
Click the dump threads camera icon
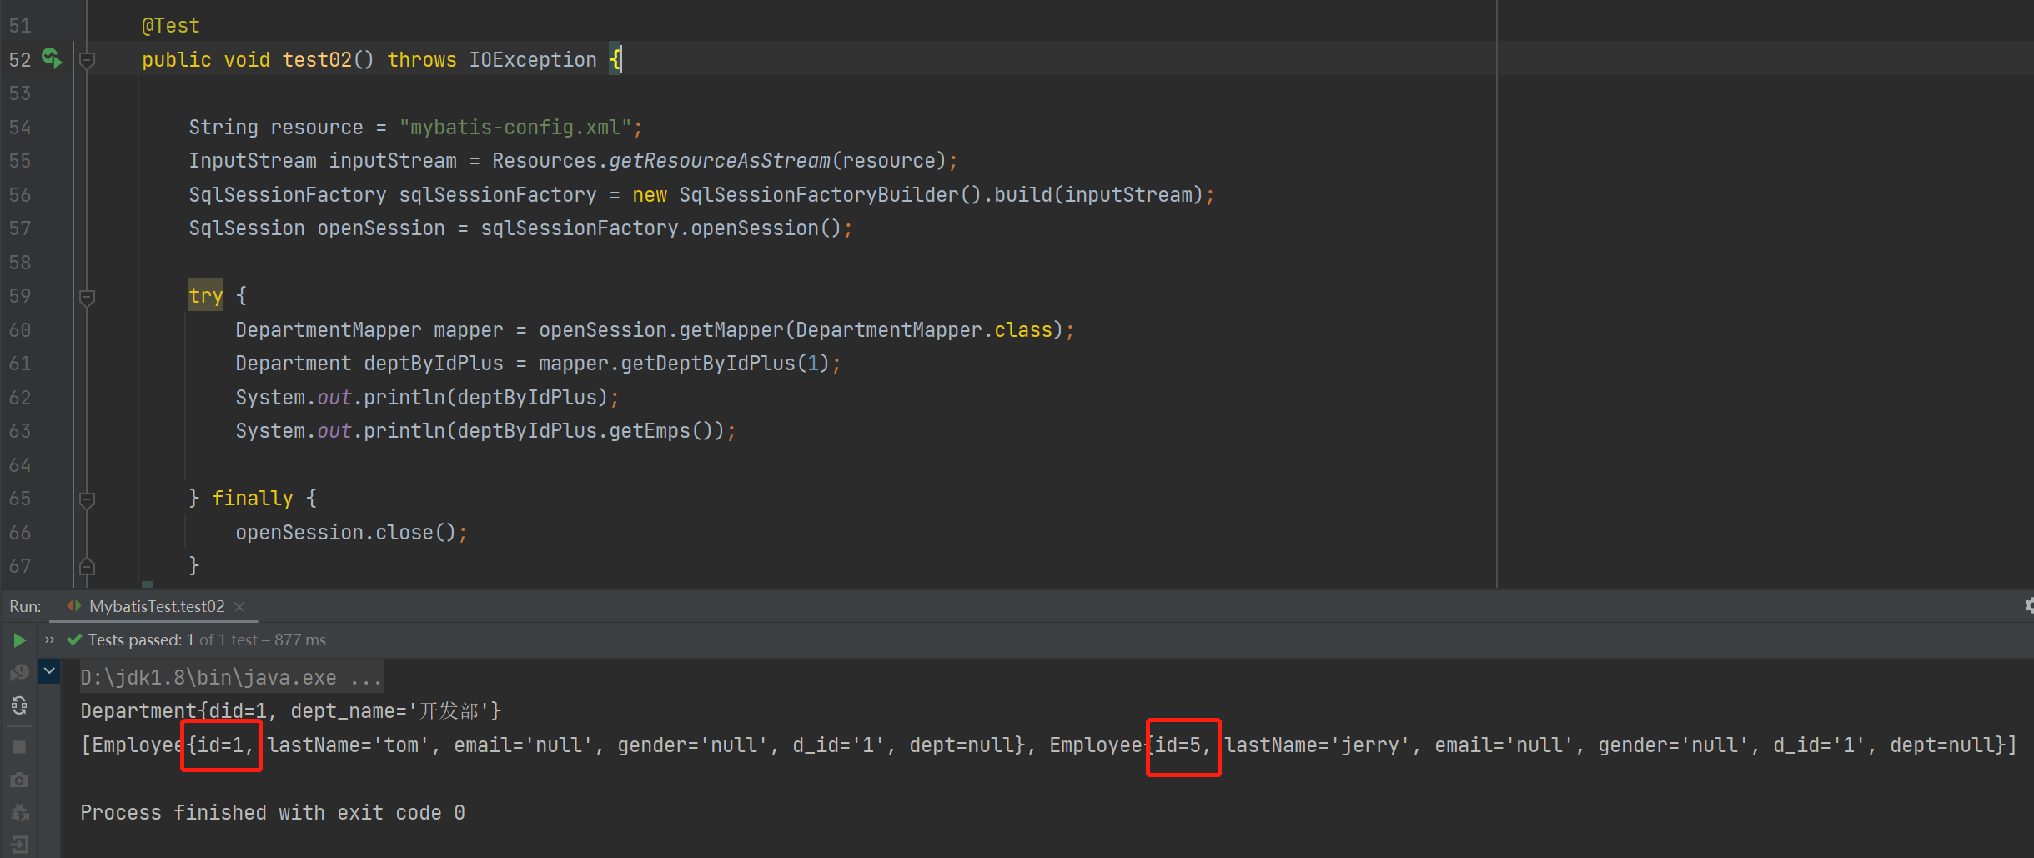tap(19, 780)
